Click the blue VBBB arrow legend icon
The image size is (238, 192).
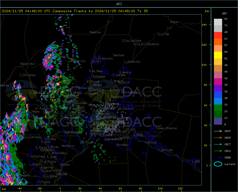[x=218, y=157]
